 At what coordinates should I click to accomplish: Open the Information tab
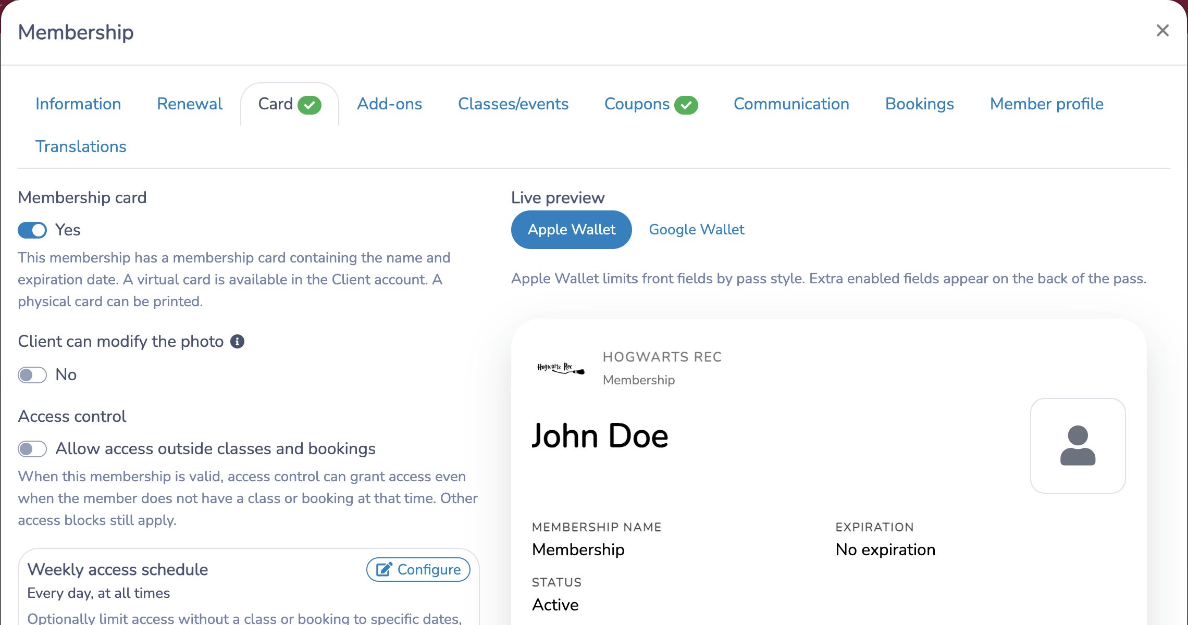click(78, 104)
